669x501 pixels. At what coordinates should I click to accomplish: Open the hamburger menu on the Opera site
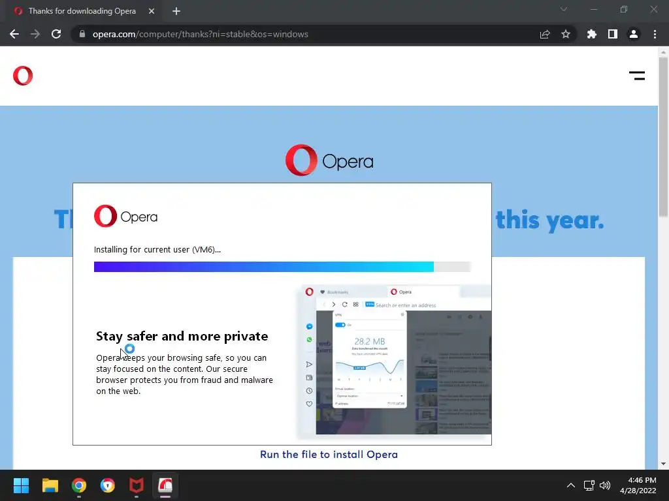coord(637,76)
